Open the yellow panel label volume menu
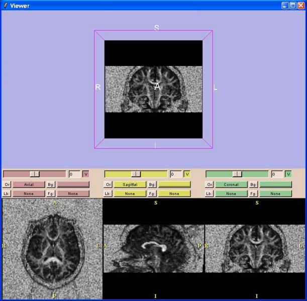The width and height of the screenshot is (307, 301). pyautogui.click(x=130, y=193)
